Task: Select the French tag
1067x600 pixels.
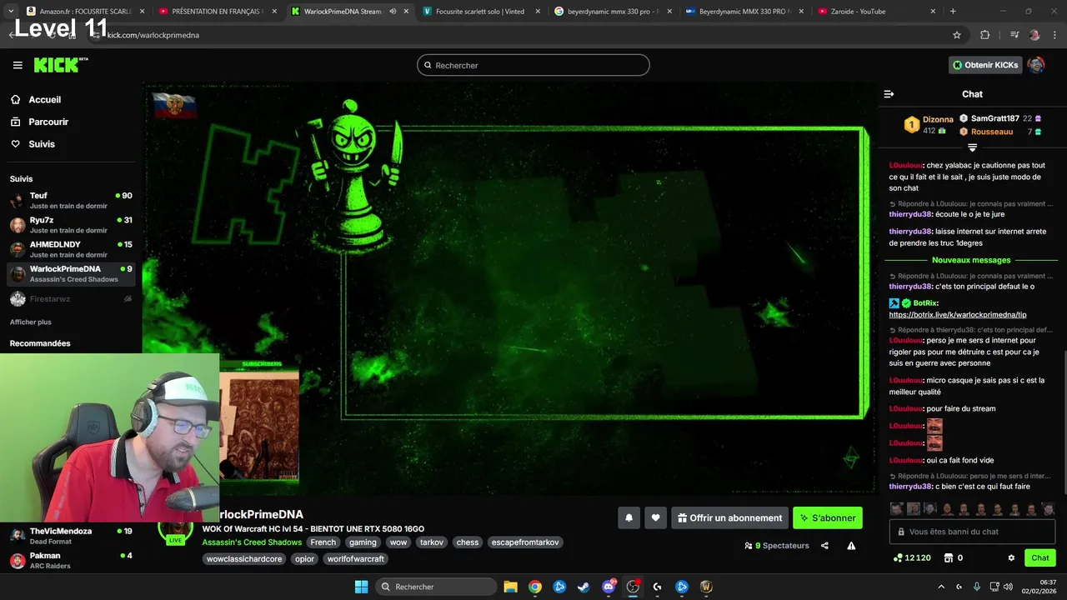Action: tap(323, 542)
